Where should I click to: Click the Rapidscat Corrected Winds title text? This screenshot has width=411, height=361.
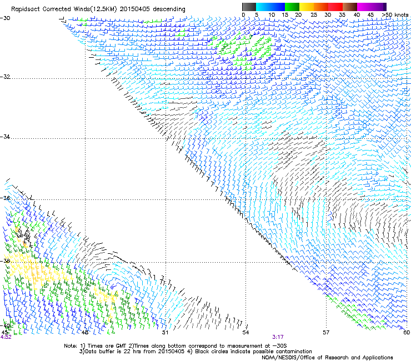click(98, 9)
